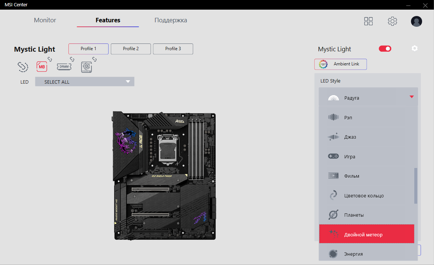Click the Двойной метеор meteor icon

point(334,234)
